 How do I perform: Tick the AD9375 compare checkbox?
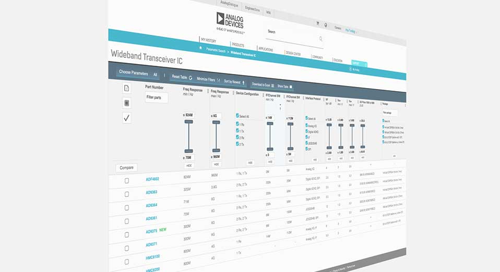pyautogui.click(x=127, y=234)
